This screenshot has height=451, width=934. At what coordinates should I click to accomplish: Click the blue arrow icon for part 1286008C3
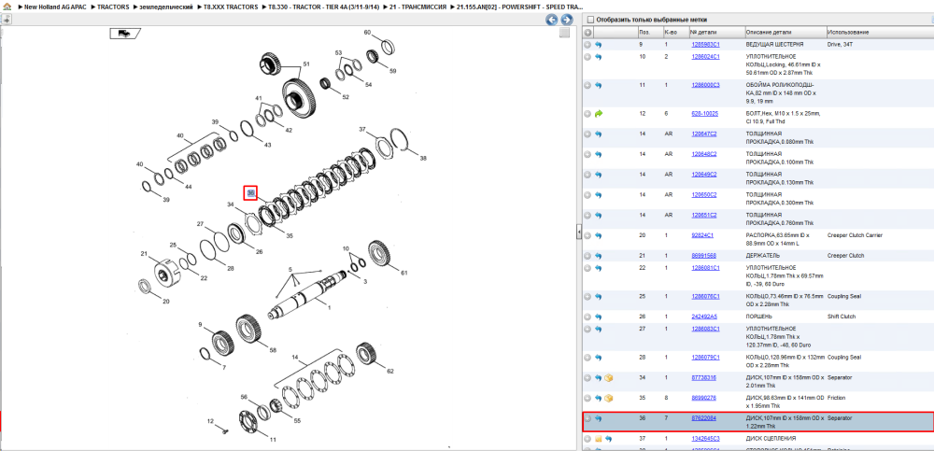[599, 85]
